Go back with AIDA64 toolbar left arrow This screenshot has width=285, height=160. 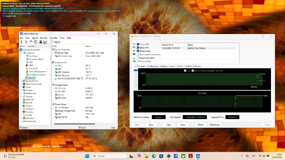click(21, 42)
